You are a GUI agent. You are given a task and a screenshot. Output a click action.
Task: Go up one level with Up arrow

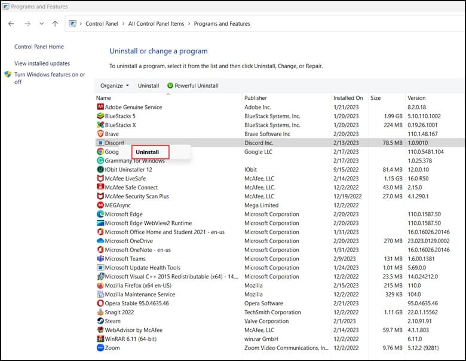pyautogui.click(x=55, y=24)
